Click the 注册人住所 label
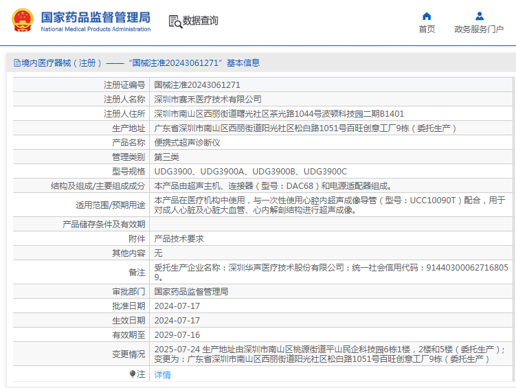The height and width of the screenshot is (388, 516). point(124,114)
